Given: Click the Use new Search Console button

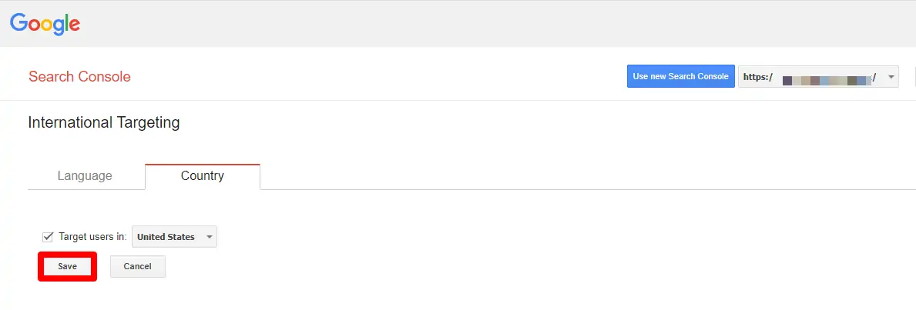Looking at the screenshot, I should (x=680, y=76).
